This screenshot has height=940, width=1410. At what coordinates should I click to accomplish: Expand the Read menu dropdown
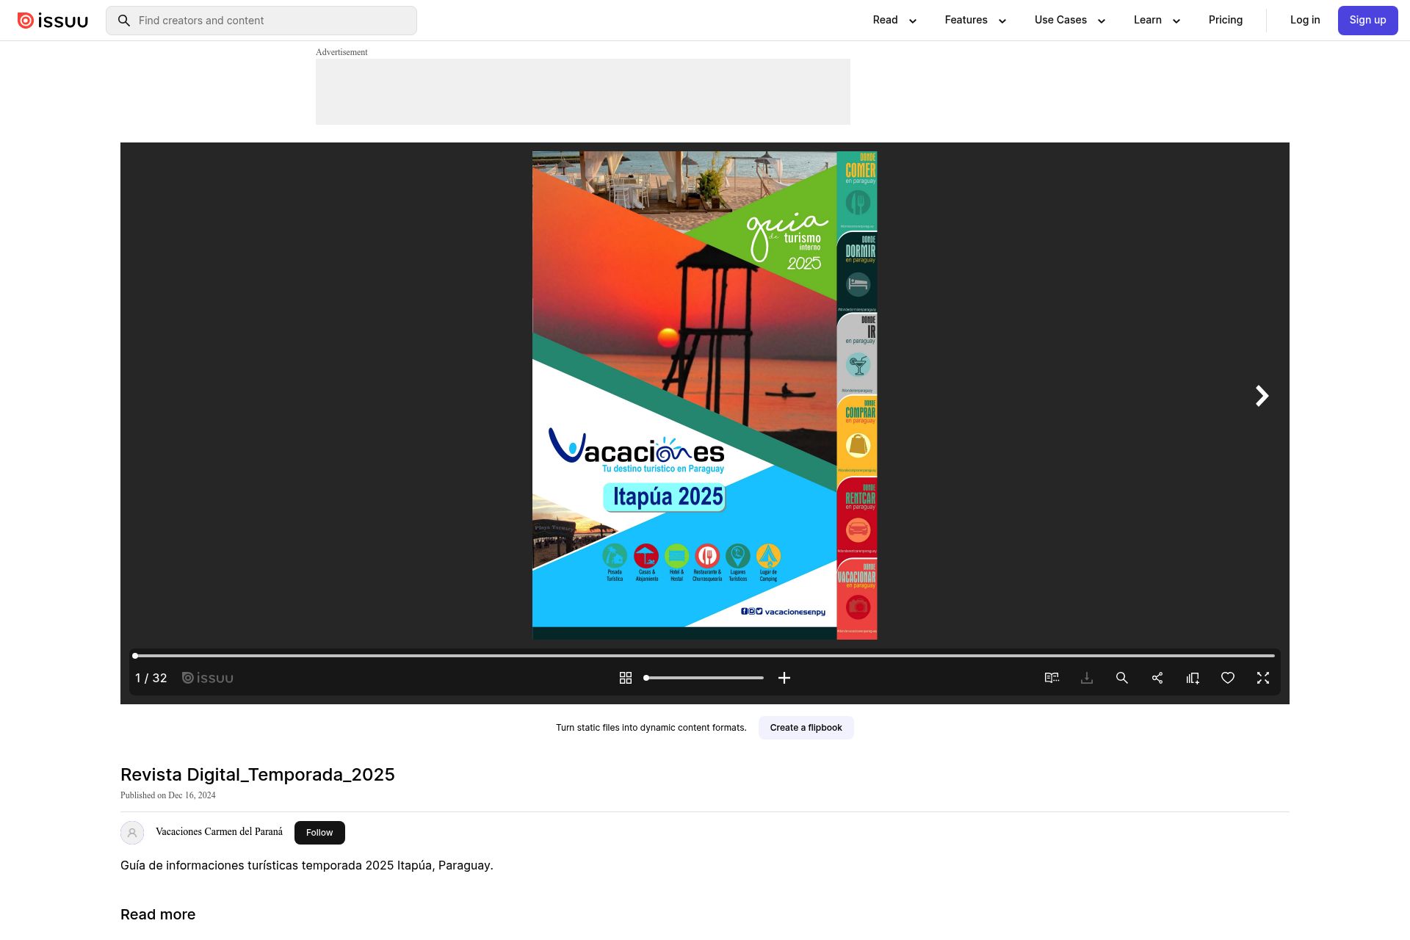pos(894,20)
